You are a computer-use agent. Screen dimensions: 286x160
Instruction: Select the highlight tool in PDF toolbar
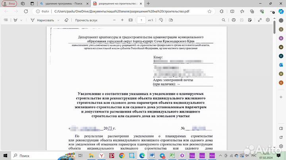click(15, 20)
